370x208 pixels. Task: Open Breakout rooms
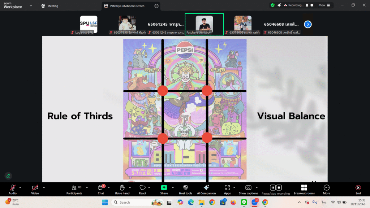click(304, 188)
